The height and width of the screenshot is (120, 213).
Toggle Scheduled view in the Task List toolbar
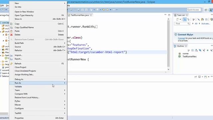[188, 19]
